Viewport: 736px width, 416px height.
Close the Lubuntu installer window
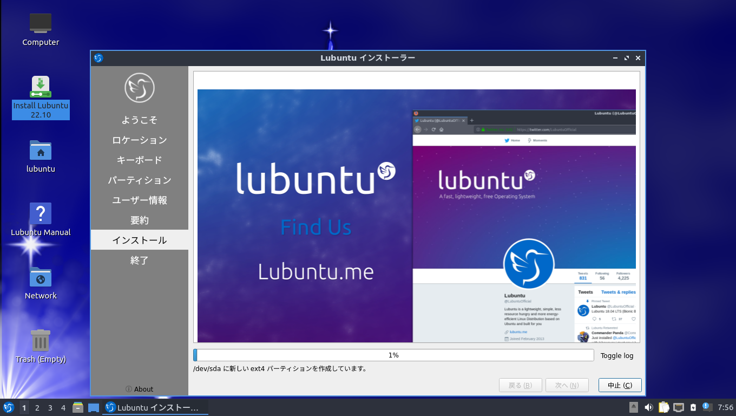pos(638,58)
